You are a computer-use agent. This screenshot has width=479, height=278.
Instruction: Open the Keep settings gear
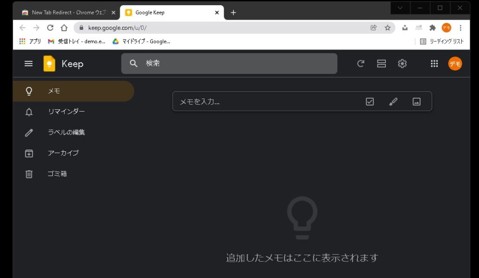point(402,64)
